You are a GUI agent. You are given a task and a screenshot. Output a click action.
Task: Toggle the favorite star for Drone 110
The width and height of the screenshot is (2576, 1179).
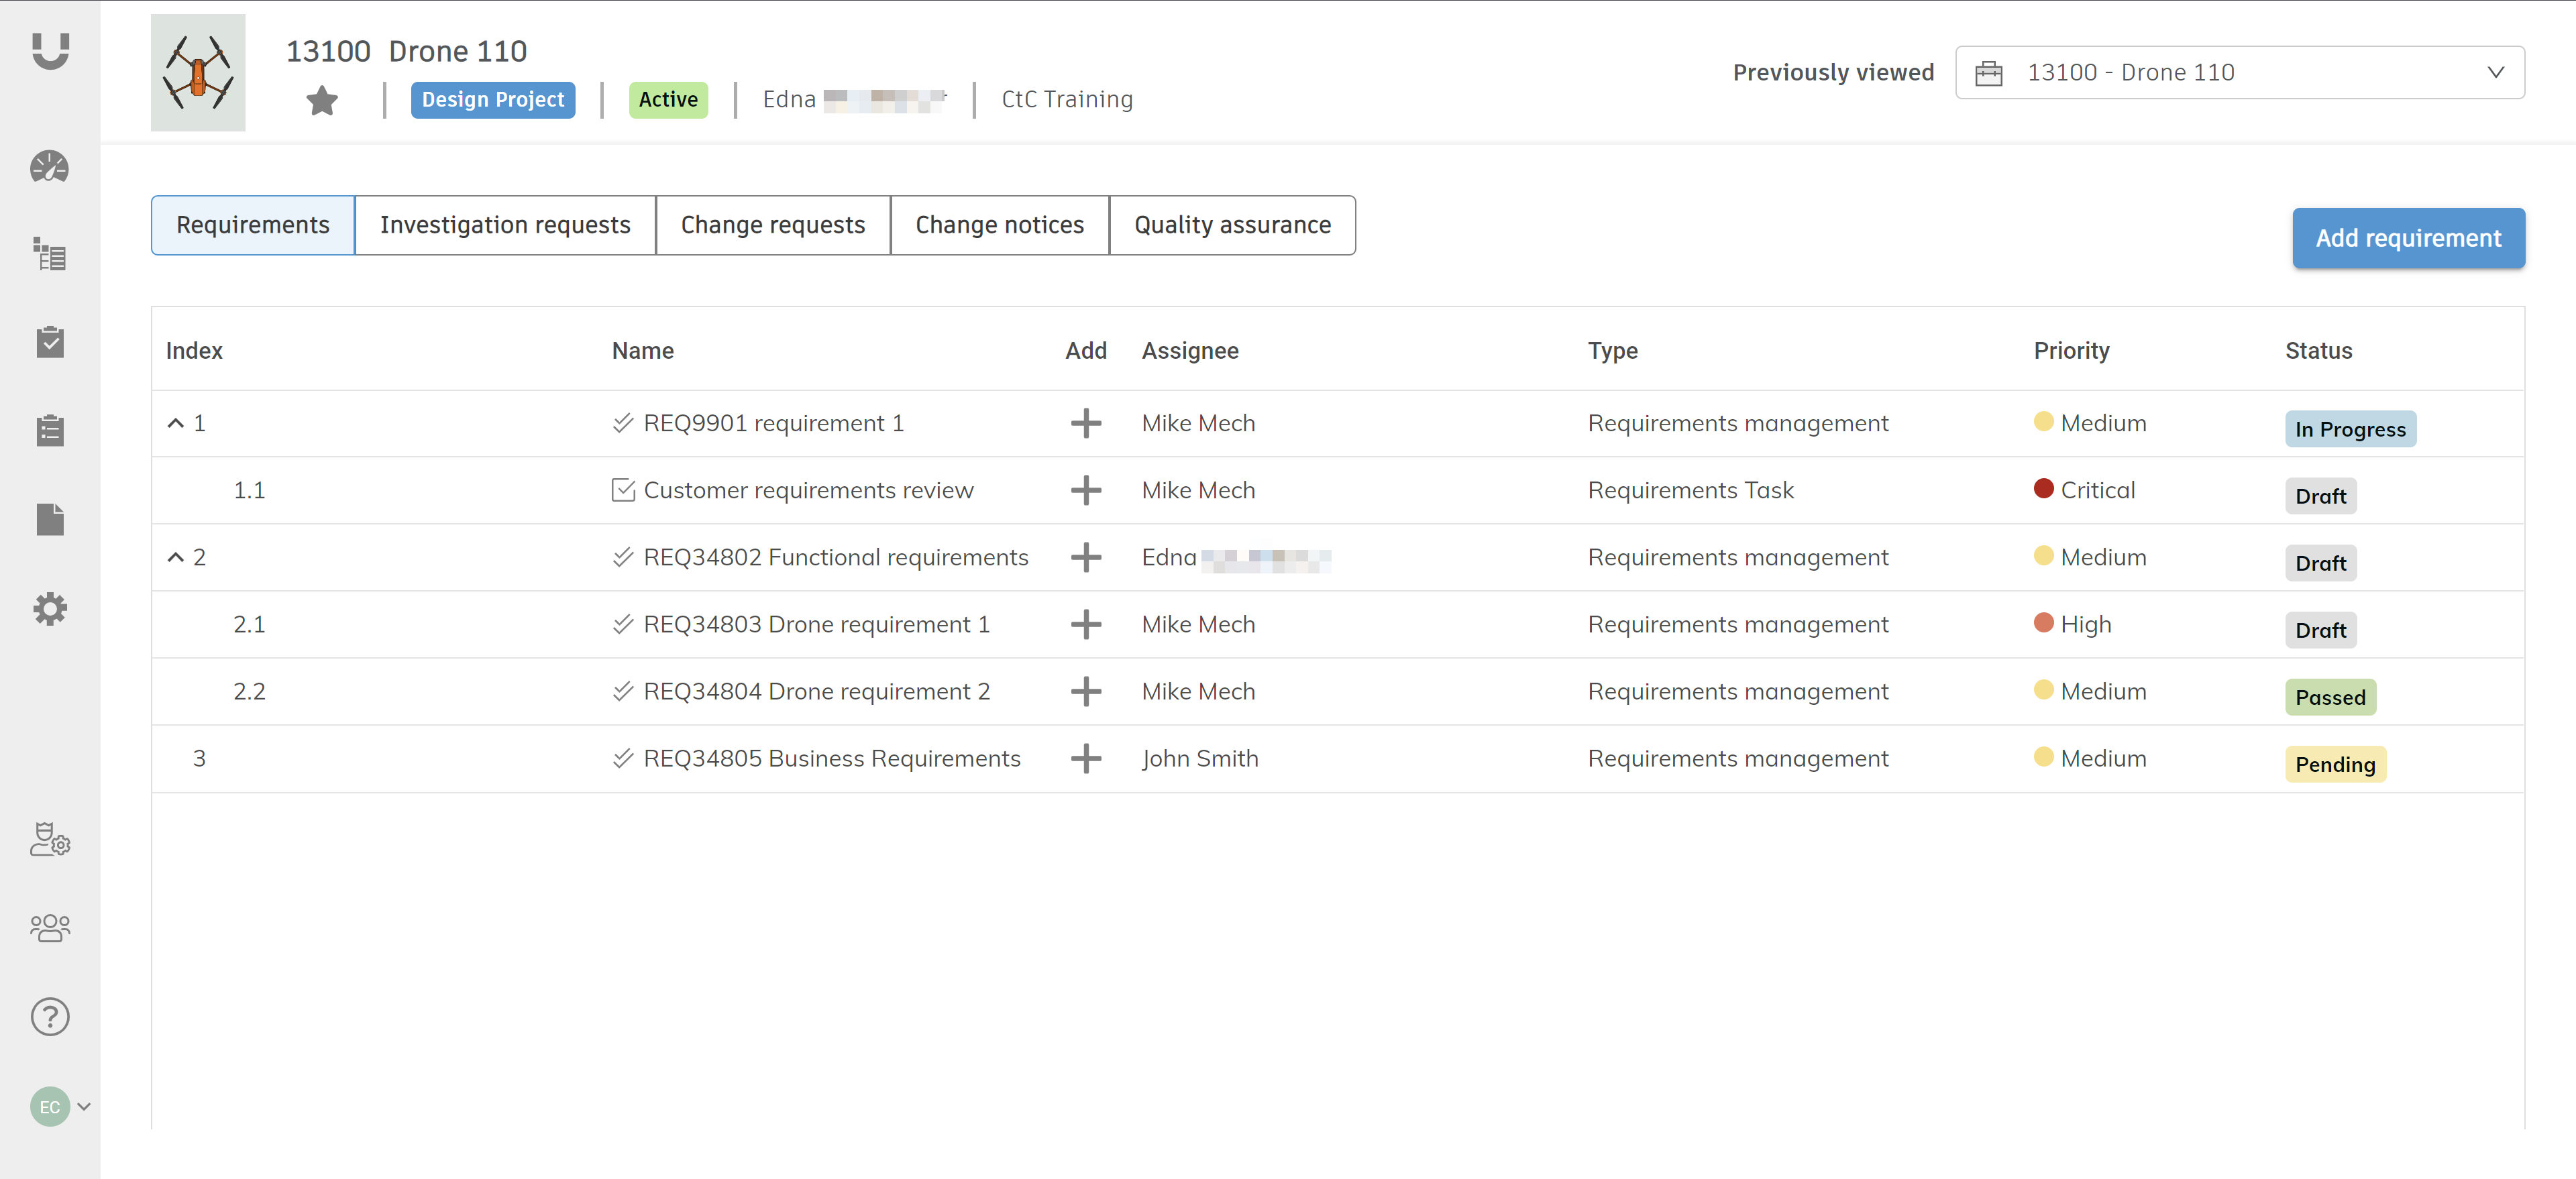pos(322,100)
